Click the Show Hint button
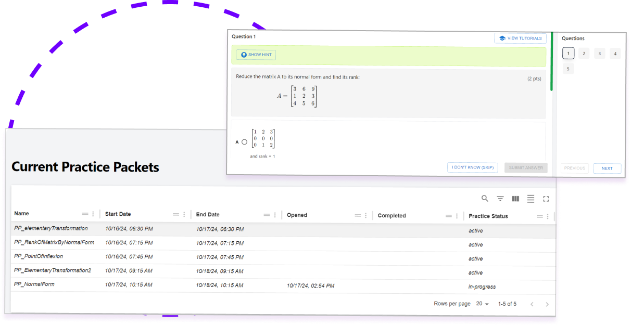 (x=256, y=55)
